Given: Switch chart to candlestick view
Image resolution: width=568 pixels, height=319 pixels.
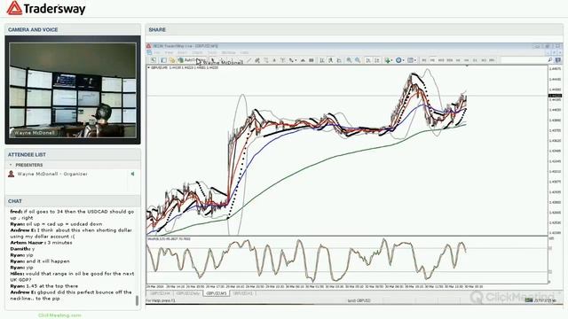Looking at the screenshot, I should (x=331, y=60).
